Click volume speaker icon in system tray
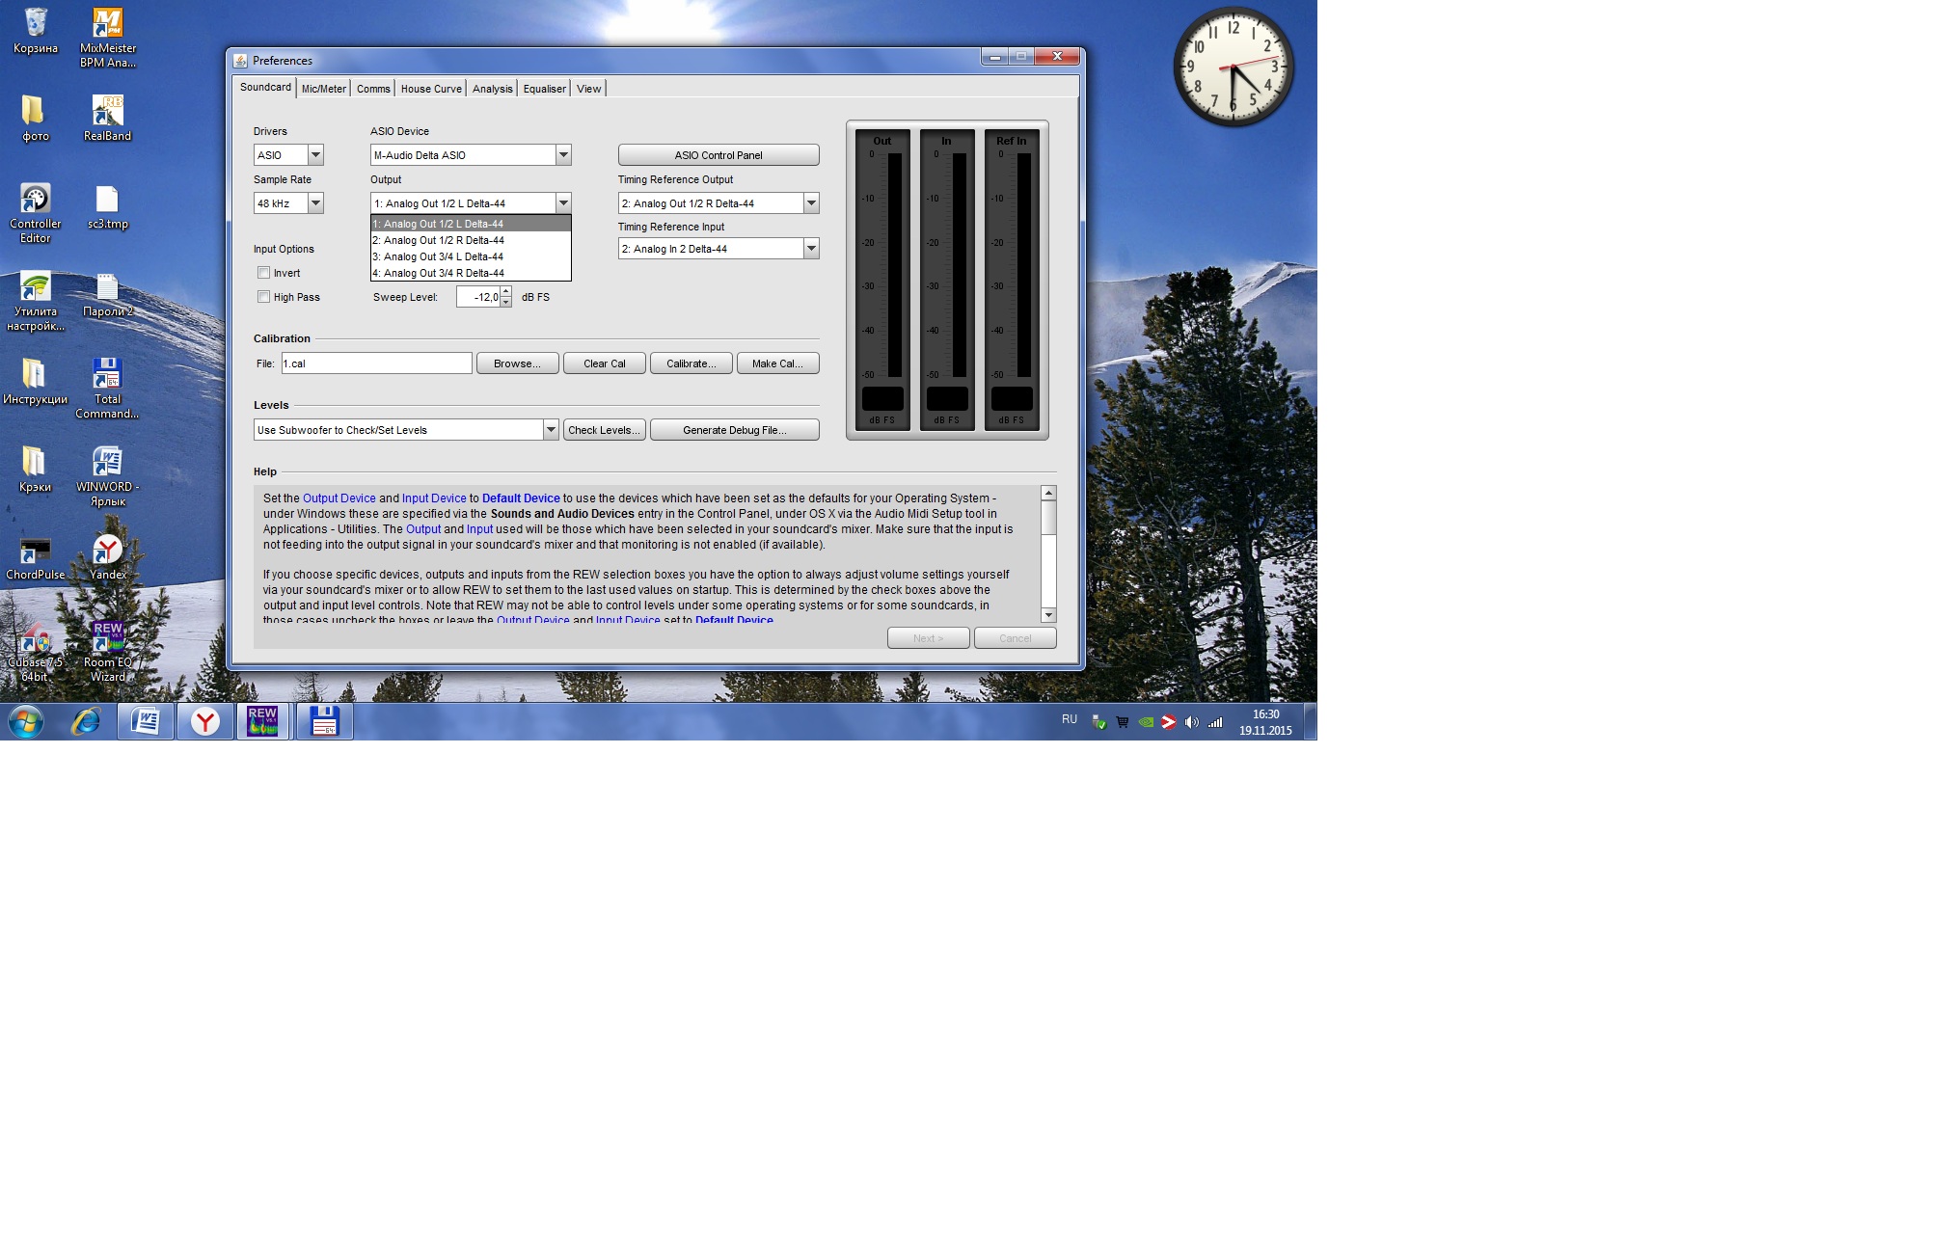The height and width of the screenshot is (1238, 1952). [x=1191, y=722]
